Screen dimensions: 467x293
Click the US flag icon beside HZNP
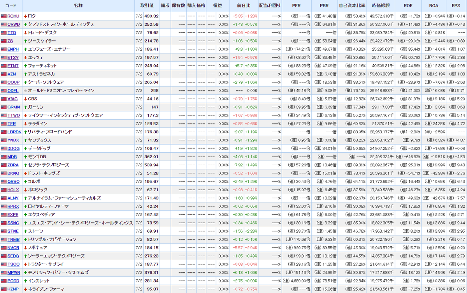(4, 289)
